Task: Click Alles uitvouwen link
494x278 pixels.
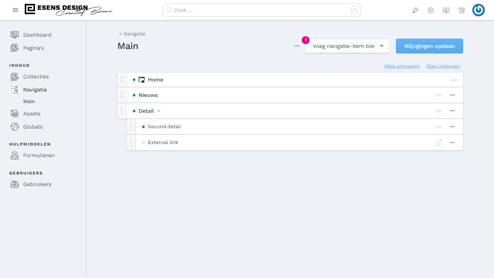Action: 402,66
